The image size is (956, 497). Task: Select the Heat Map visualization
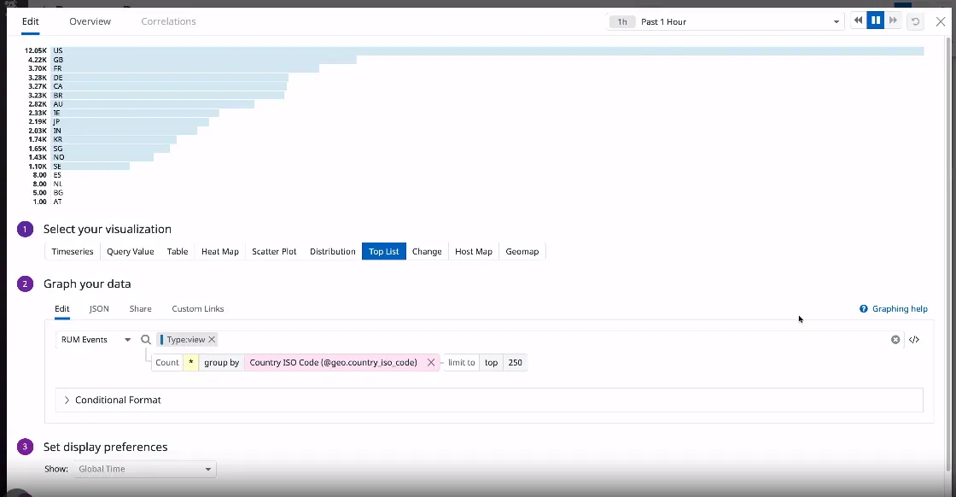[x=220, y=252]
